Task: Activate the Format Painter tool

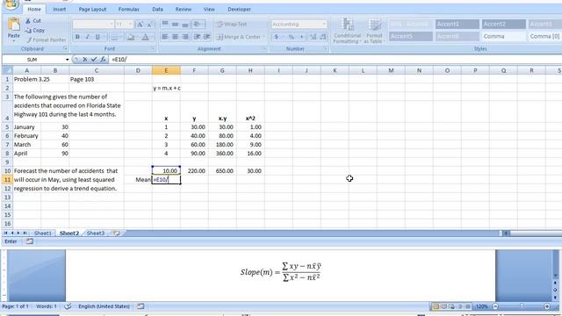Action: 46,39
